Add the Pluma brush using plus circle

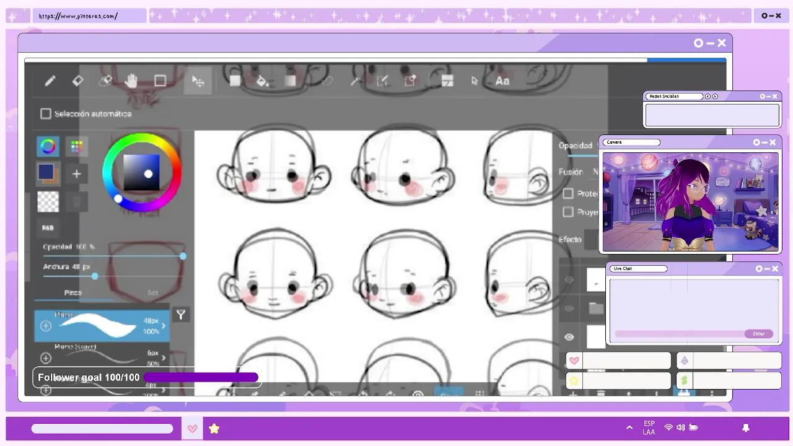(46, 326)
